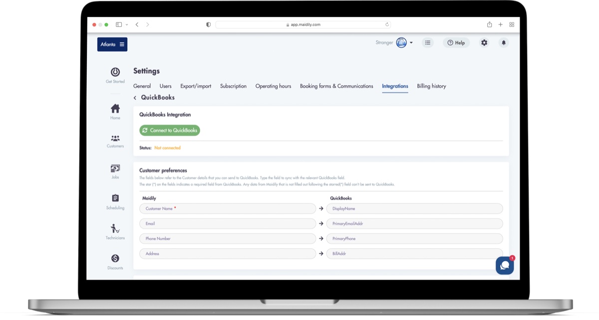Open the Discounts dollar icon

click(115, 259)
